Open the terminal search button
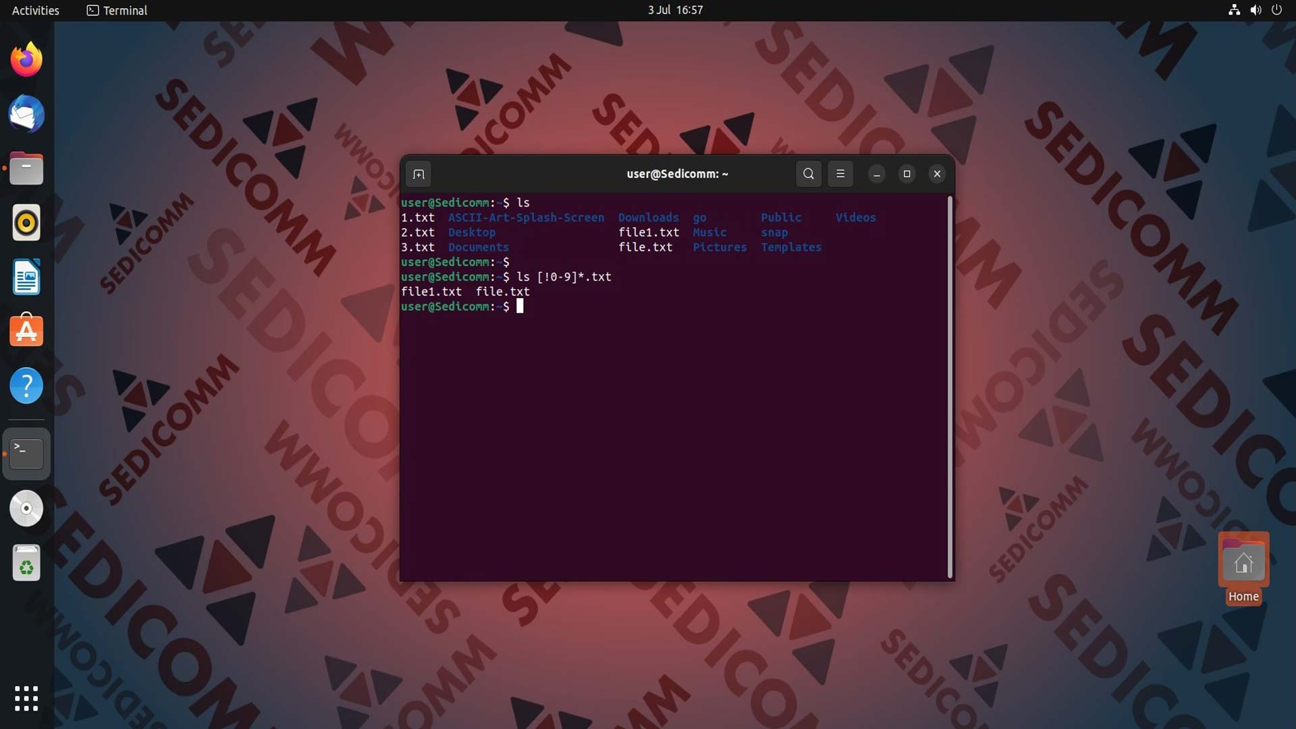Screen dimensions: 1296x729 808,174
